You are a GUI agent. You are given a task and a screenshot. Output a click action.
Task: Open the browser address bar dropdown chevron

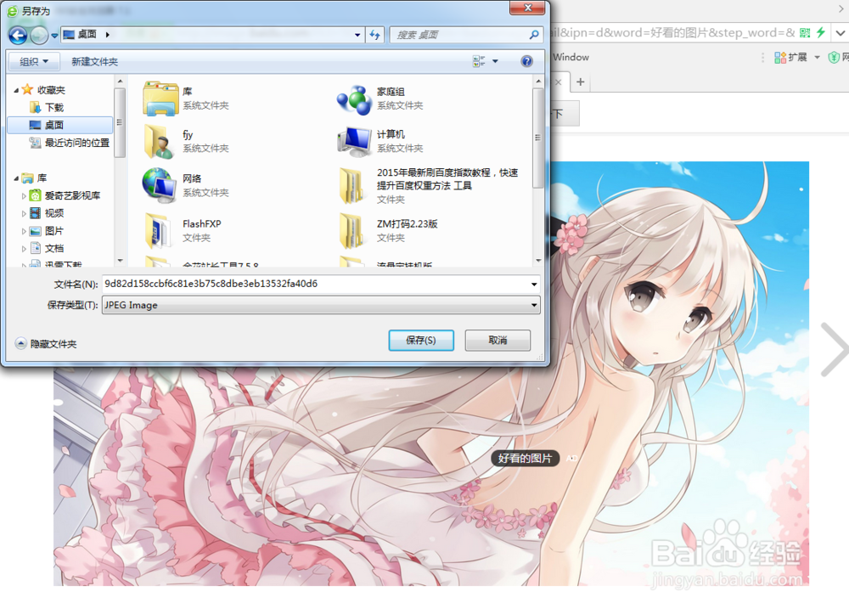841,32
